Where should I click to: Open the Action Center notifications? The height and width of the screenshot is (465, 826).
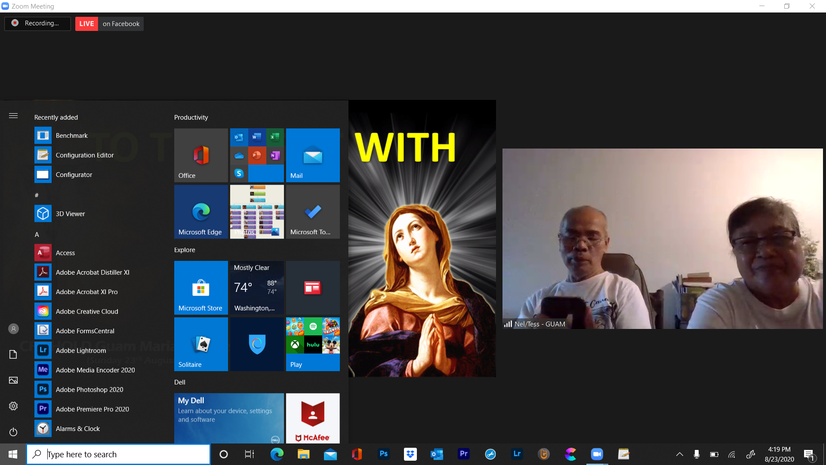point(810,454)
